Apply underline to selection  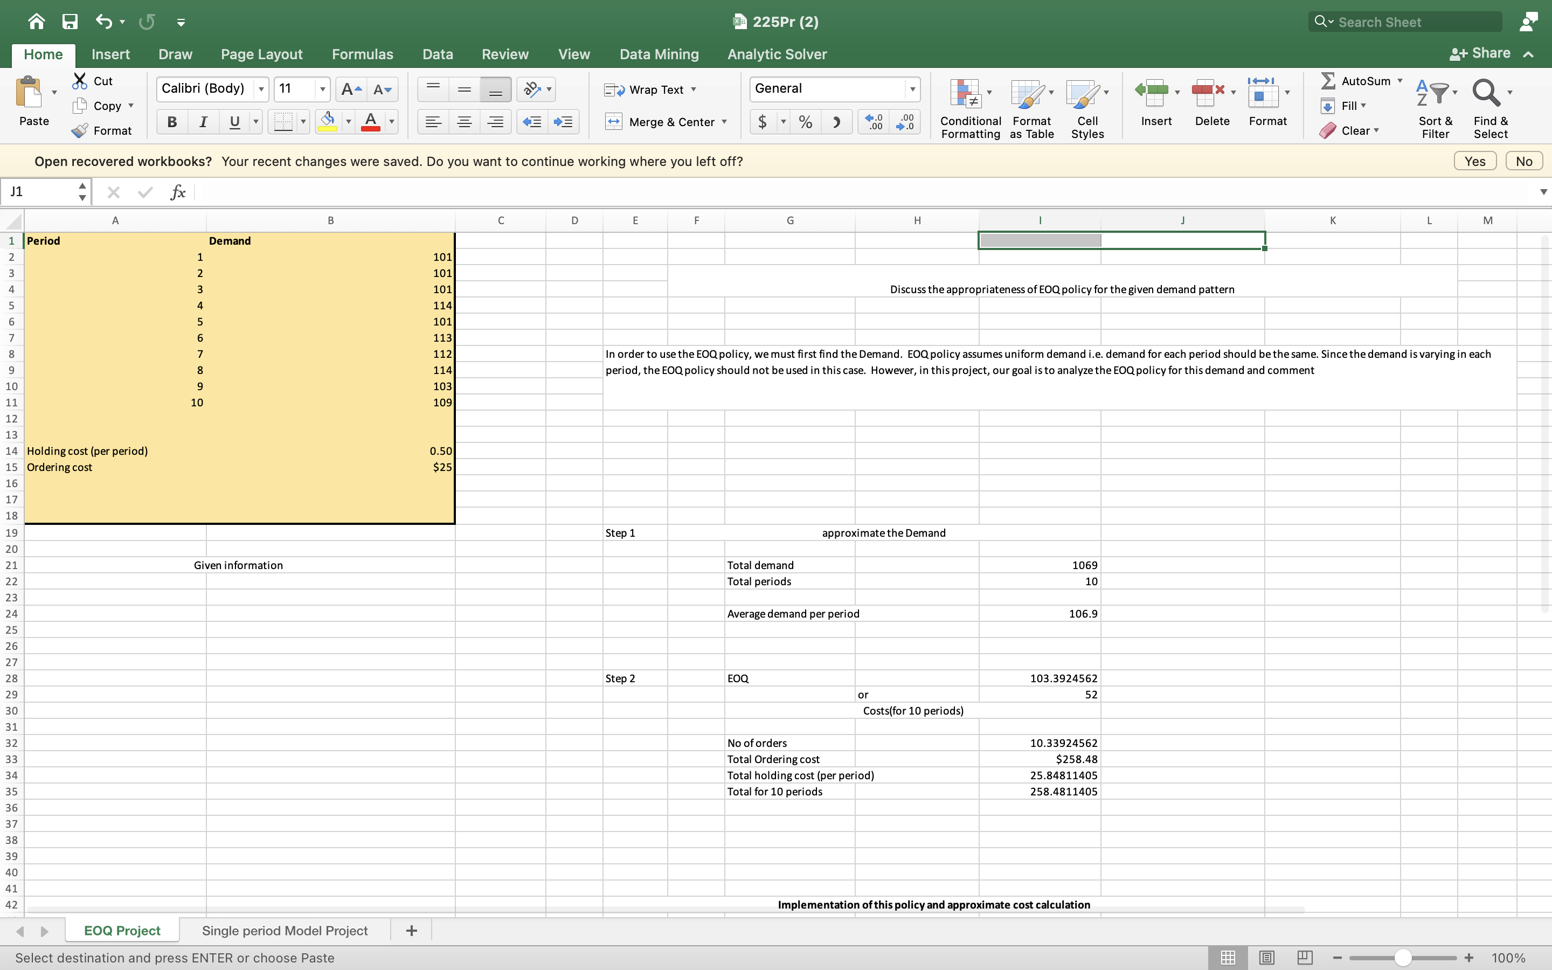(234, 122)
